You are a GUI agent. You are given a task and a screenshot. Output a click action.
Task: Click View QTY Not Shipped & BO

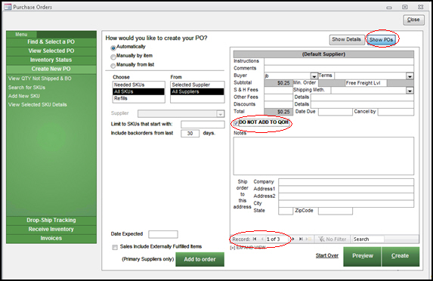pyautogui.click(x=39, y=79)
